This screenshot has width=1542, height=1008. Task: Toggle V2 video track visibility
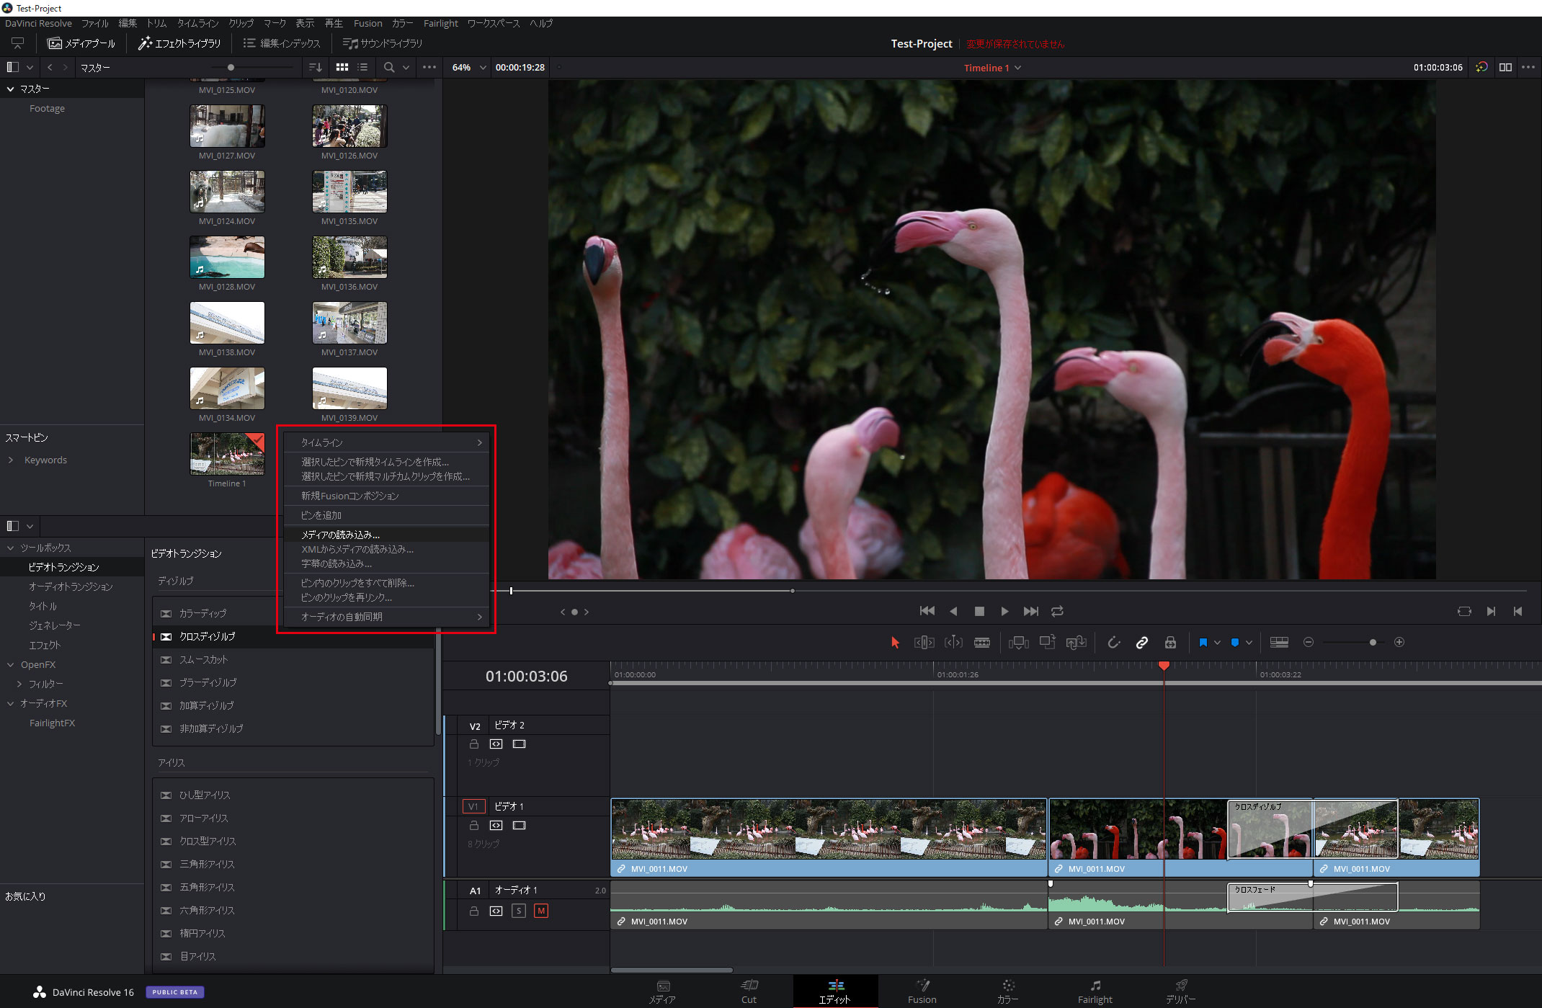point(519,744)
